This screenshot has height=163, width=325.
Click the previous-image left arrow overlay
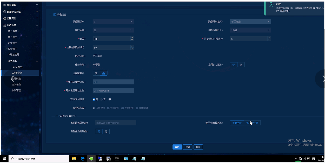click(x=12, y=79)
